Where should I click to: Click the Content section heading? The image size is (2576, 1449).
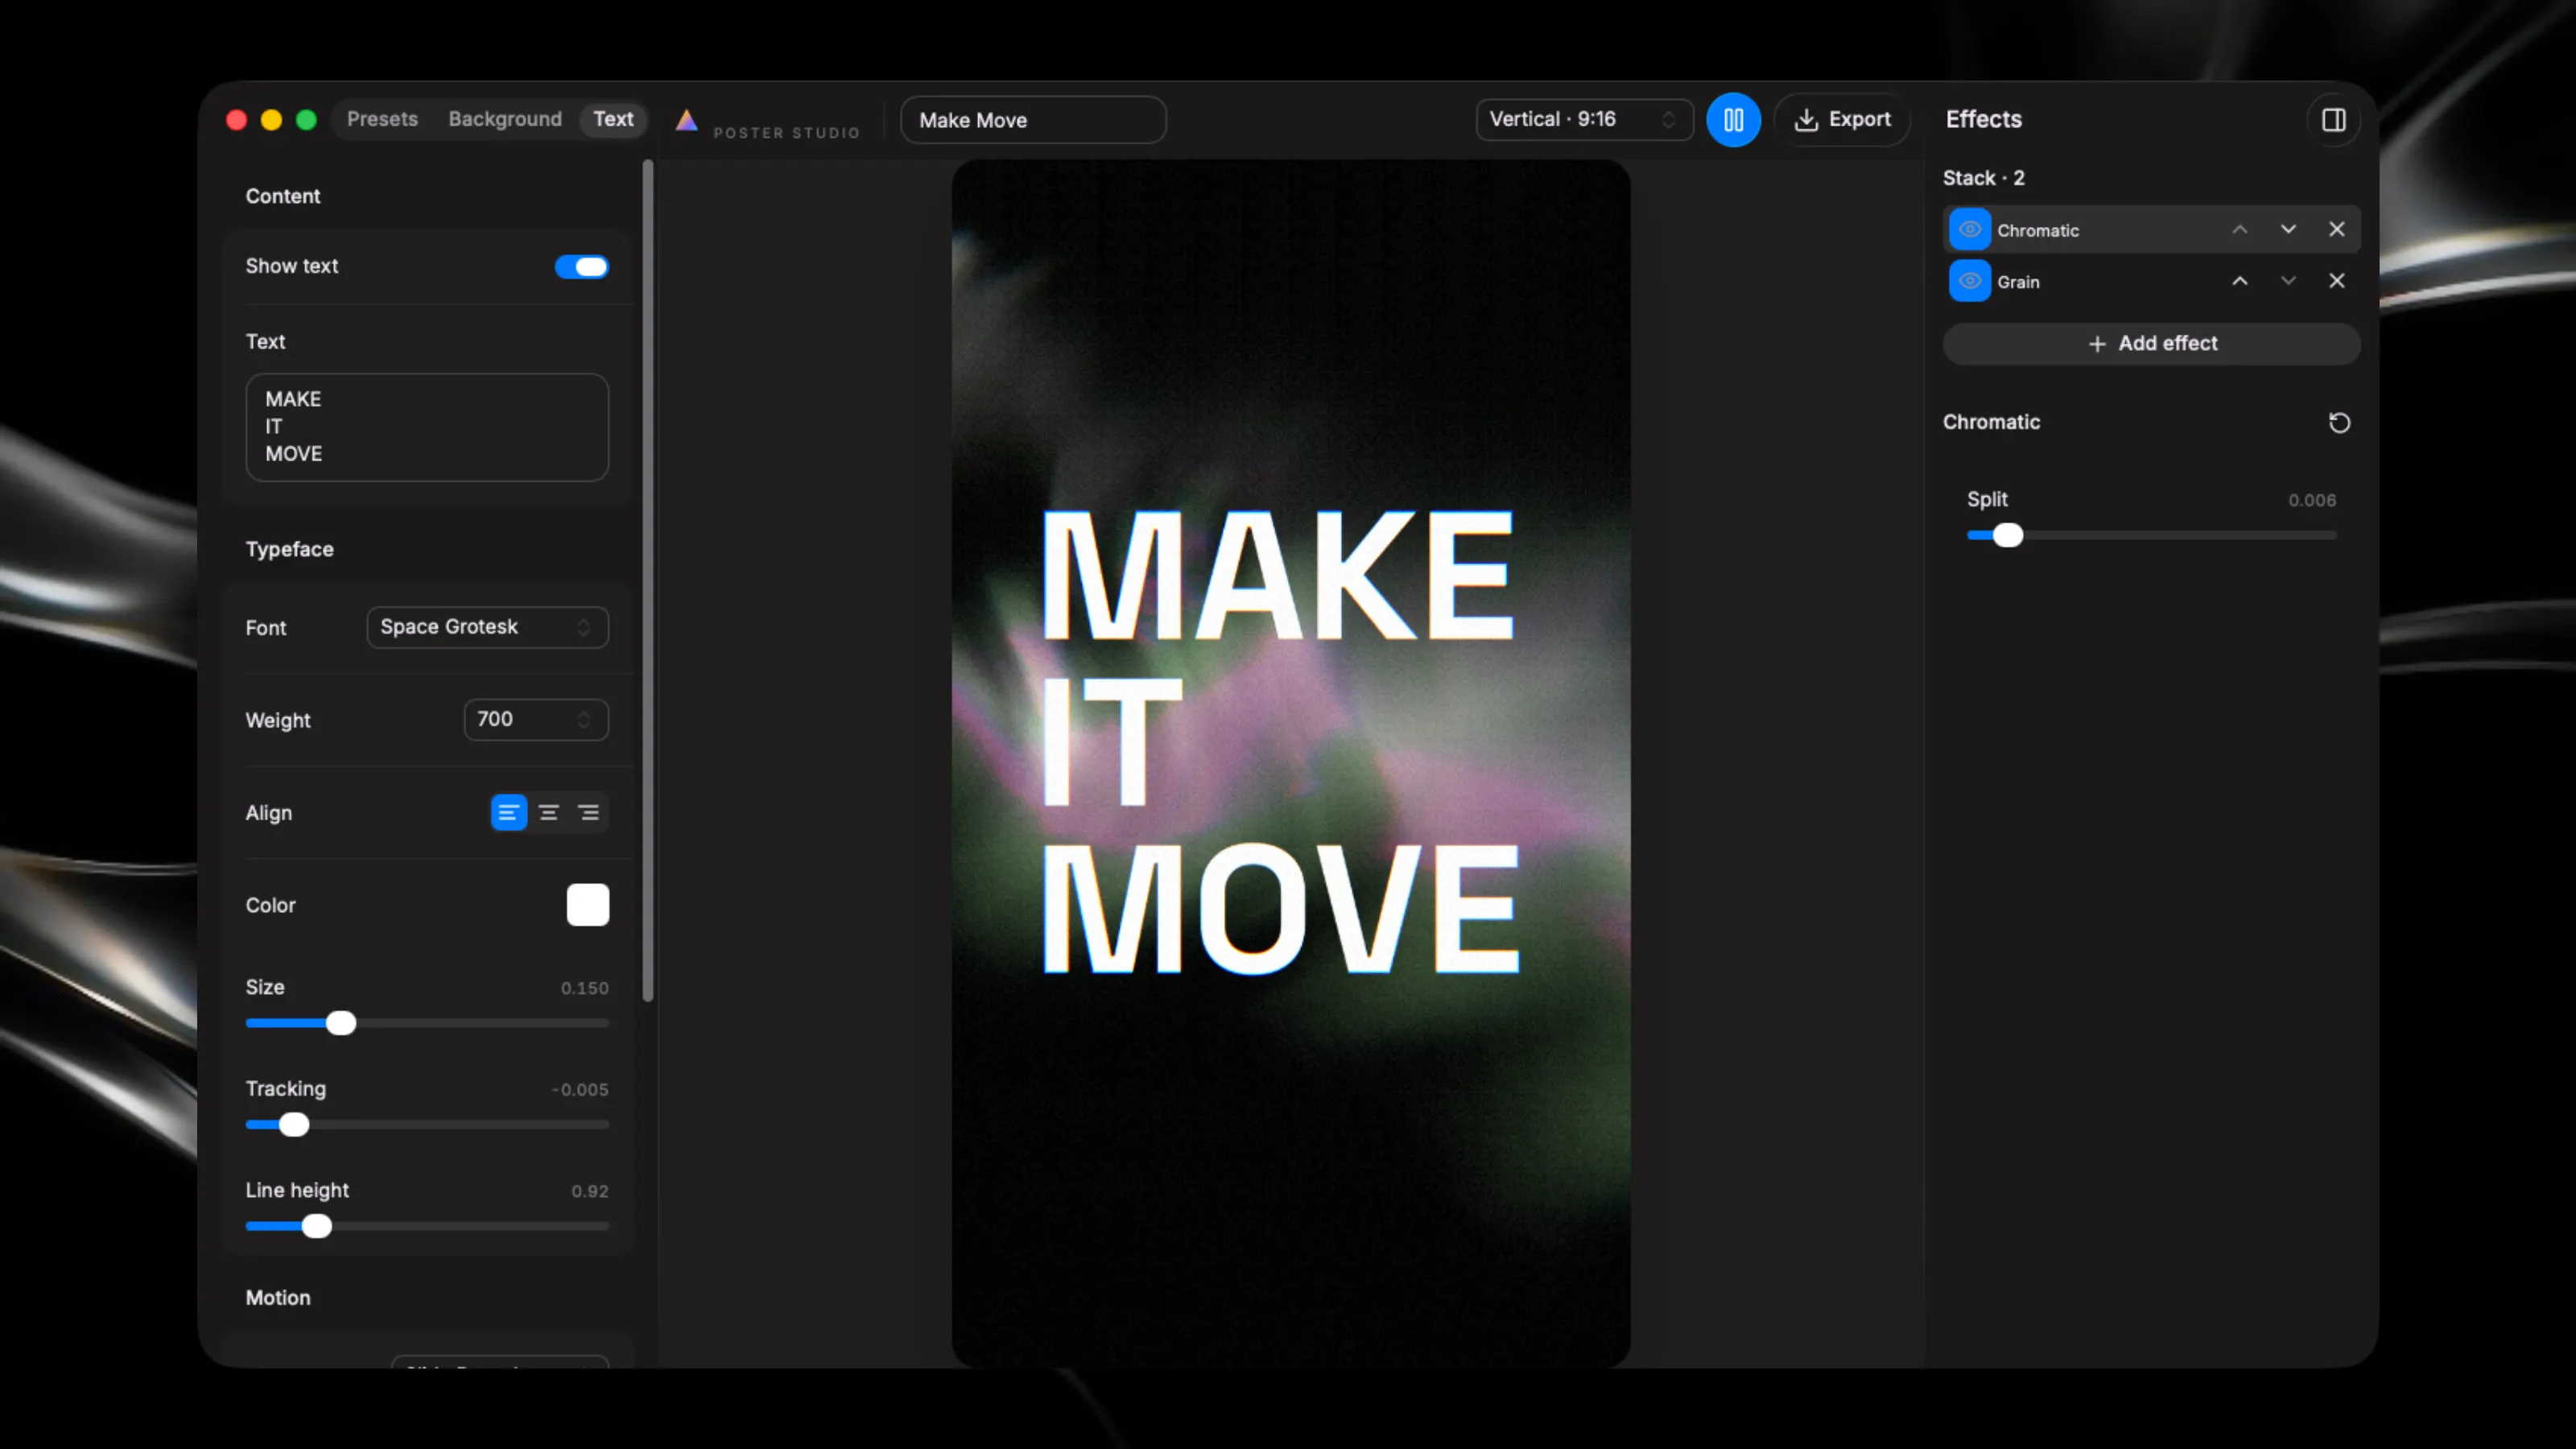[283, 196]
